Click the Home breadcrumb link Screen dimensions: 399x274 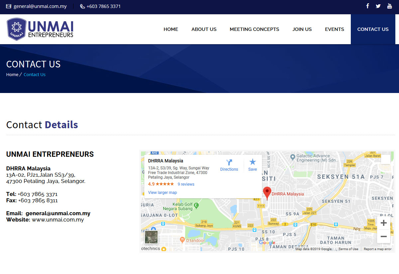(12, 75)
